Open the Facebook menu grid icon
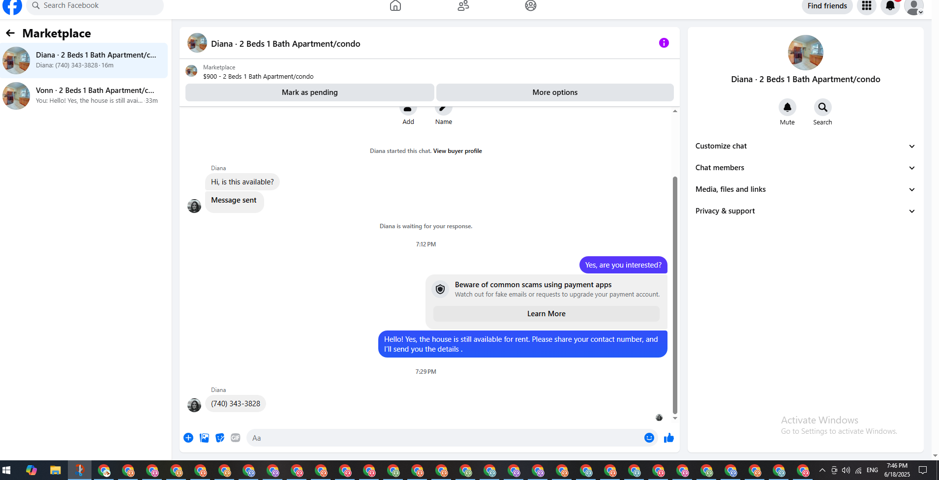The height and width of the screenshot is (480, 939). (867, 6)
